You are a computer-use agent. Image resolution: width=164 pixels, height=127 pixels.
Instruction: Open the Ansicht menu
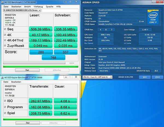point(27,7)
